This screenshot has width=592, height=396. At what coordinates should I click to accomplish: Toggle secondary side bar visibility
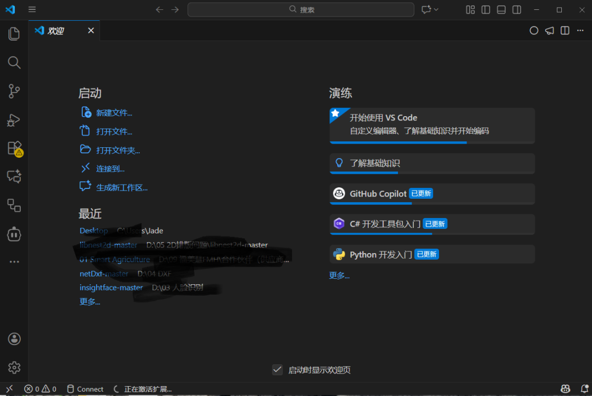(516, 9)
